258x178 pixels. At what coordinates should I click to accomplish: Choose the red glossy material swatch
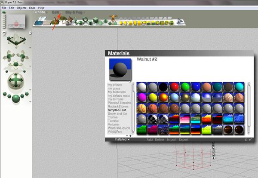[x=174, y=87]
